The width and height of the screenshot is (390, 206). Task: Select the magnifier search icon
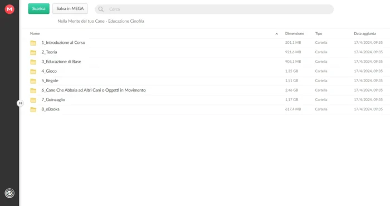coord(101,9)
